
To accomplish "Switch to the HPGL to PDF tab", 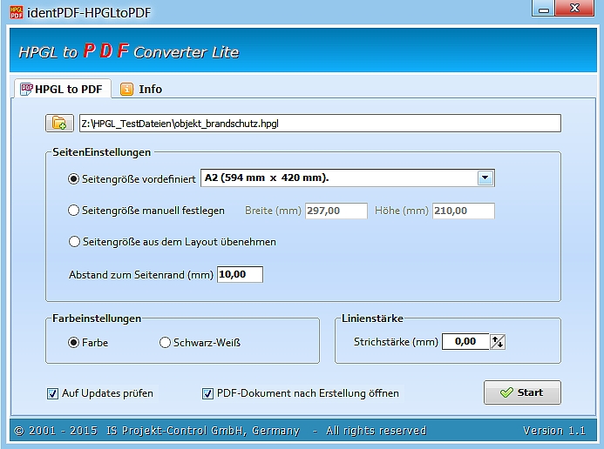I will 61,89.
